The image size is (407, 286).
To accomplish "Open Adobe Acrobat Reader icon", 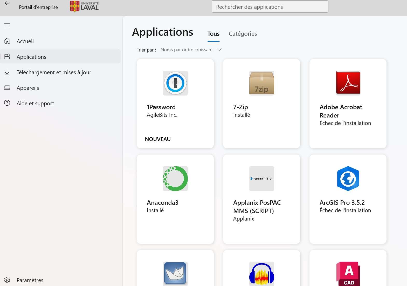I will (x=348, y=83).
